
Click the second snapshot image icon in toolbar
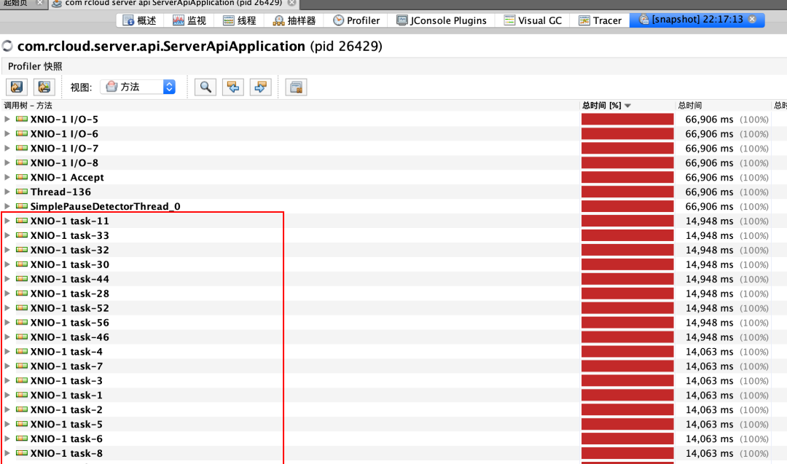pos(44,87)
